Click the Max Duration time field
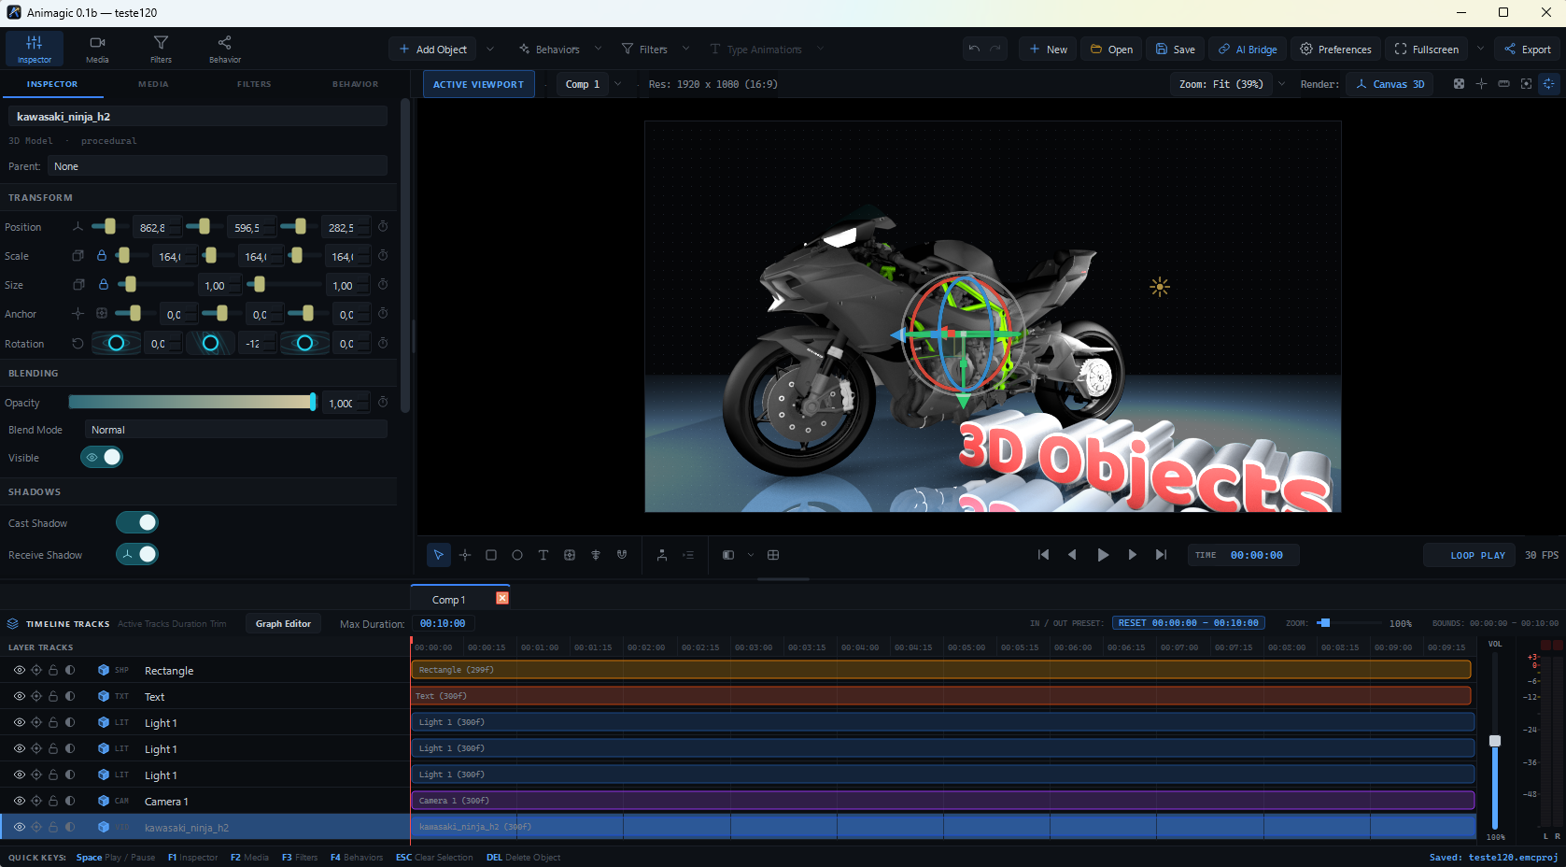The height and width of the screenshot is (867, 1566). pos(444,623)
